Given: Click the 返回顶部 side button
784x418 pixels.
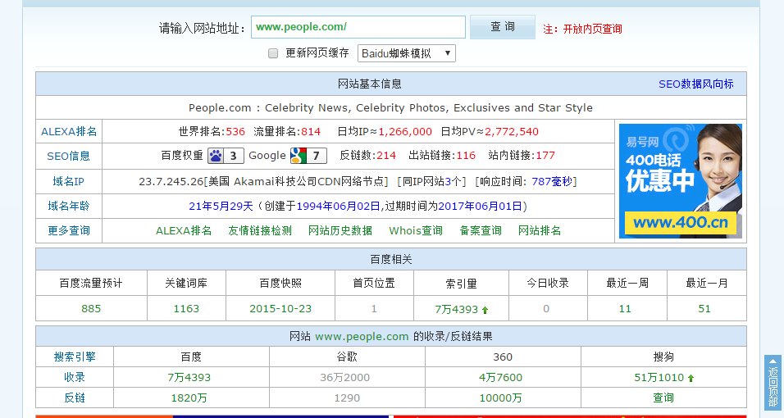Looking at the screenshot, I should coord(773,381).
